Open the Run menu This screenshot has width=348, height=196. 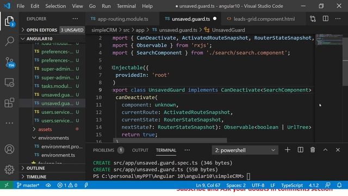106,6
